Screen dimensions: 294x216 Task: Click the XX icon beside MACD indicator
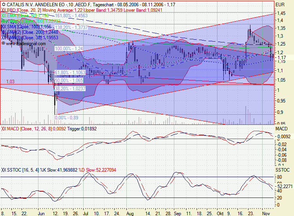(x=4, y=128)
